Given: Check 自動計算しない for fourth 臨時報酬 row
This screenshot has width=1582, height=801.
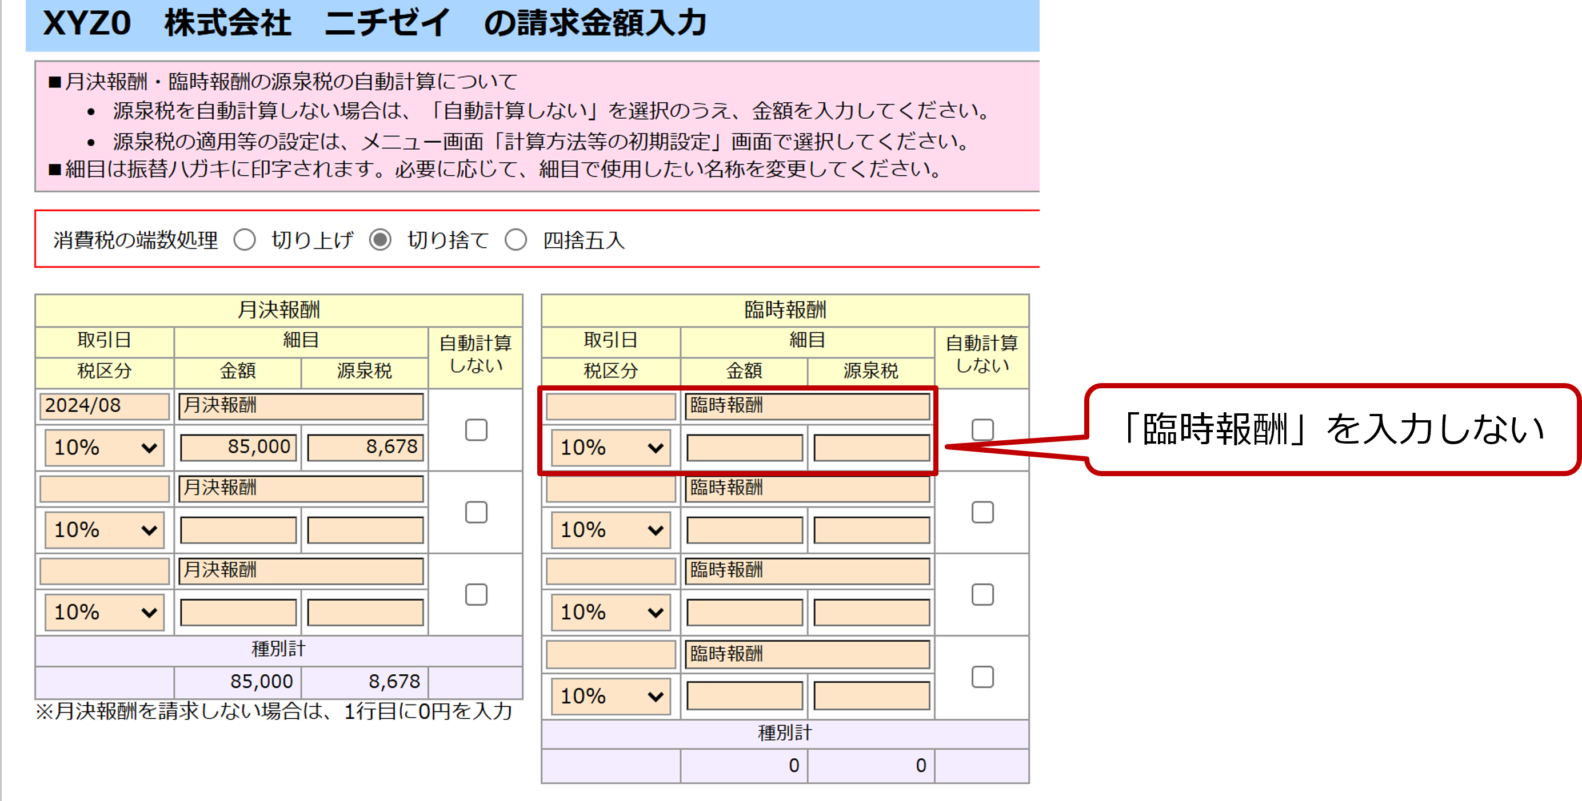Looking at the screenshot, I should point(982,677).
